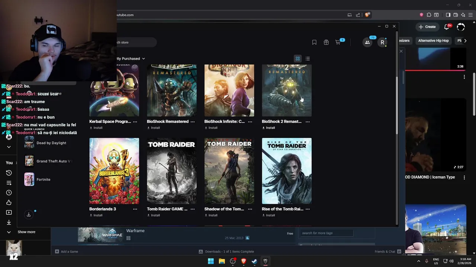Switch to Steam from taskbar
This screenshot has width=476, height=267.
[254, 261]
